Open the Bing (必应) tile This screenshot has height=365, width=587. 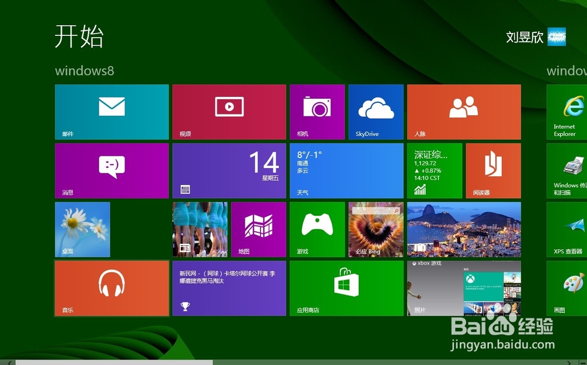coord(376,230)
